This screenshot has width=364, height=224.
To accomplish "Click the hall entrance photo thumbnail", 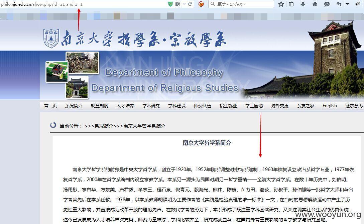I will click(77, 87).
